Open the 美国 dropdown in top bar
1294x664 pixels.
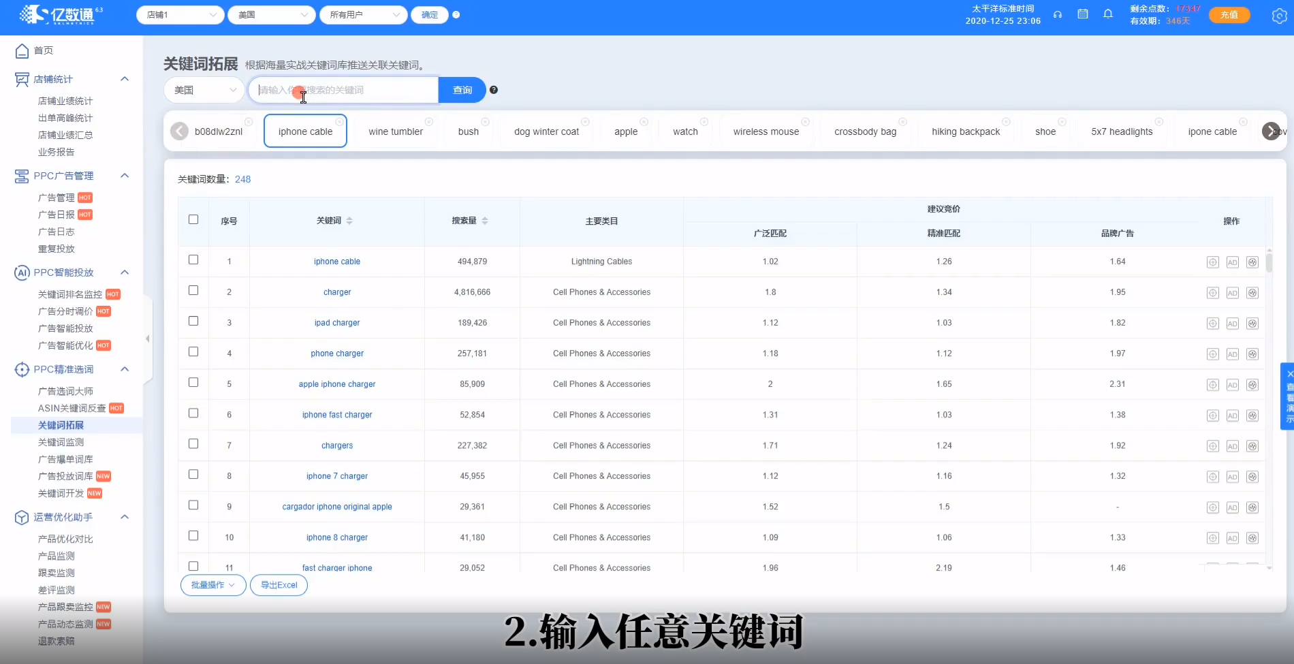point(272,15)
